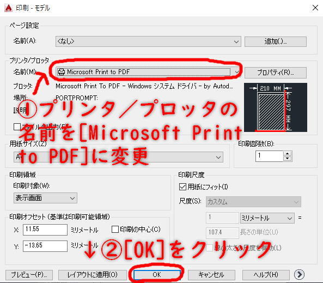Decrease print copies with the down arrow

[x=287, y=159]
